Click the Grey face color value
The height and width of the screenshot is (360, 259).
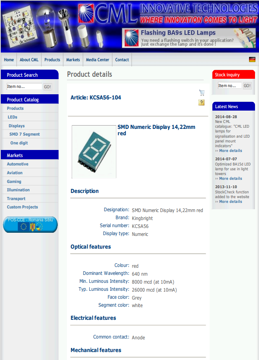(137, 298)
